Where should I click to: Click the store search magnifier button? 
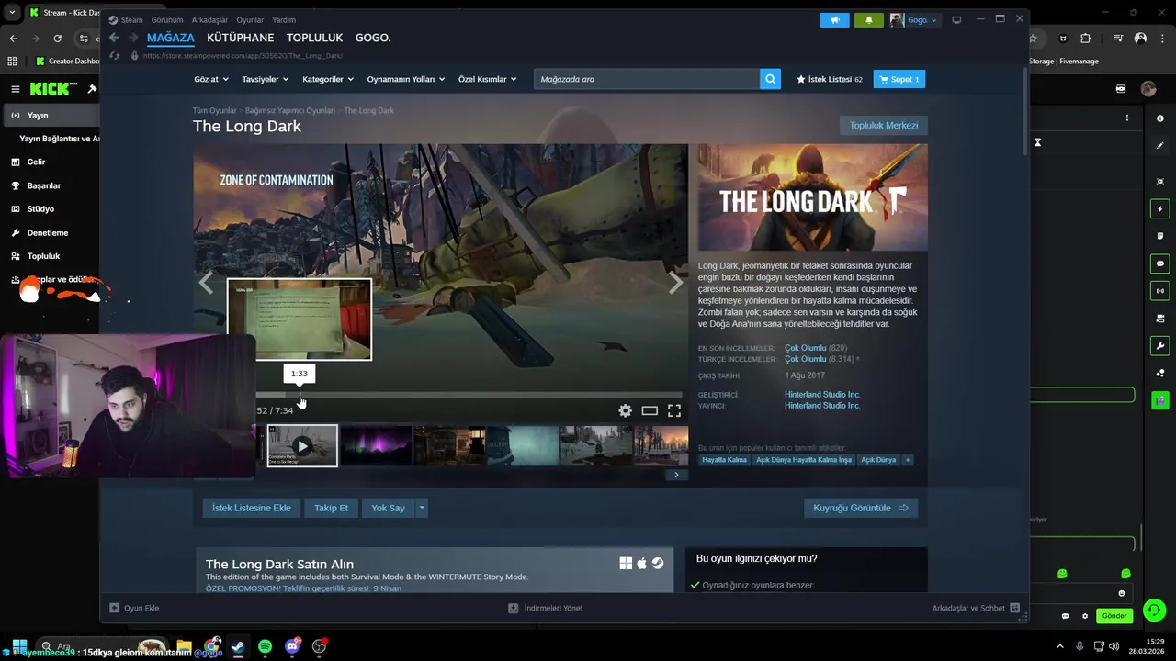point(770,79)
